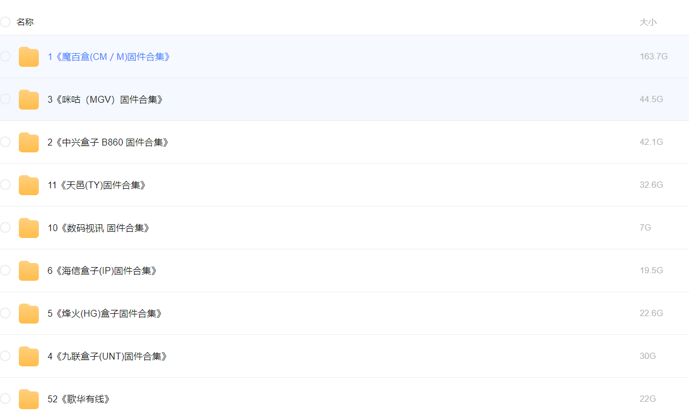
Task: Open the 52《歌华有线》 folder name
Action: coord(79,399)
